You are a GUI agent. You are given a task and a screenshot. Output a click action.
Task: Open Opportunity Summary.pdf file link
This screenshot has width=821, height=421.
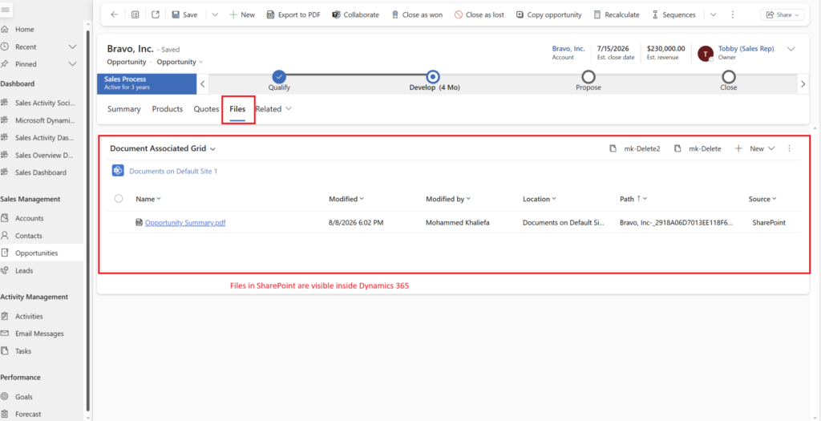pyautogui.click(x=185, y=223)
